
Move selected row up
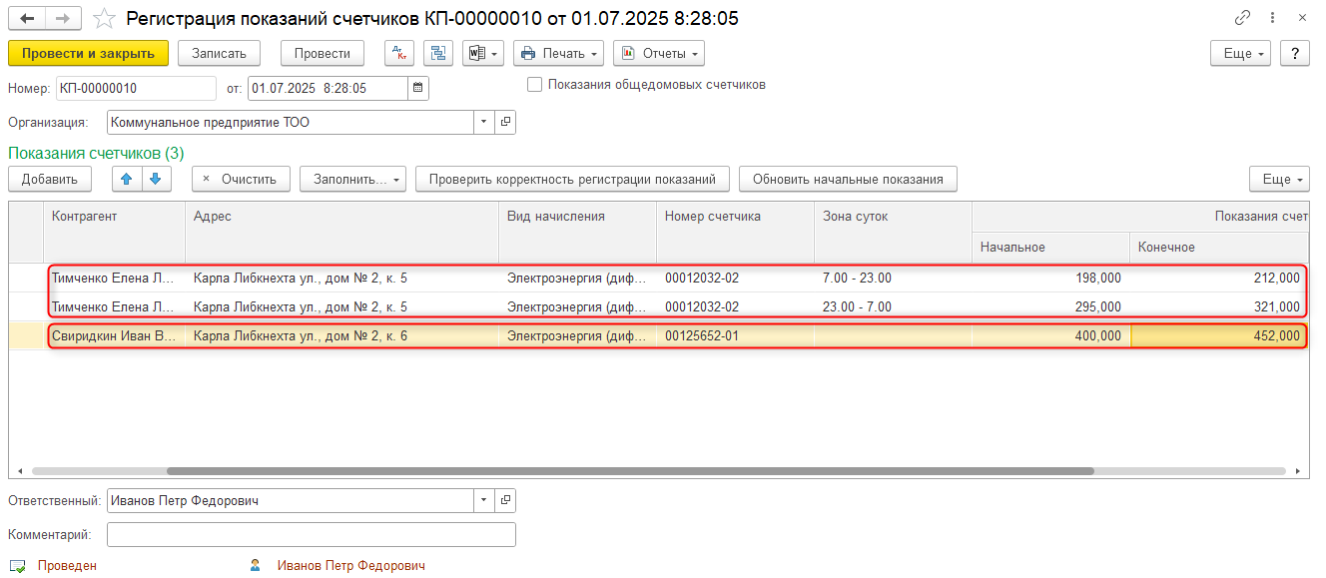[126, 179]
